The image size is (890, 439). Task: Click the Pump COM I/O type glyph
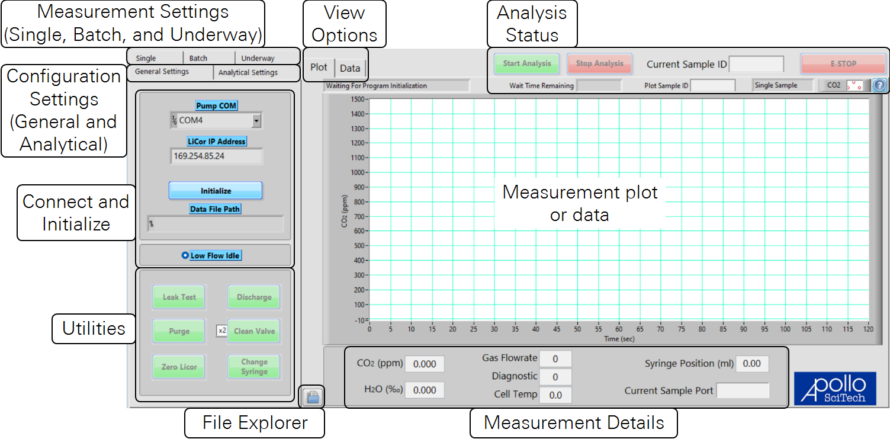tap(173, 120)
